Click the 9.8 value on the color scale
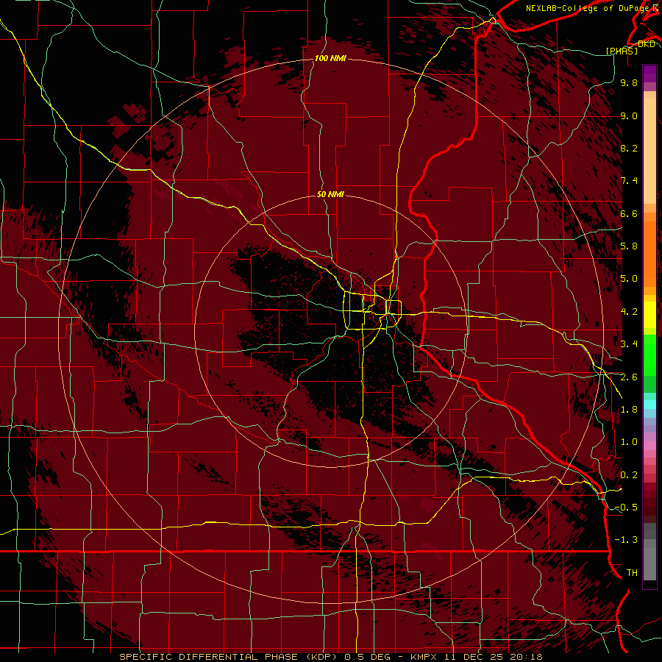 629,83
